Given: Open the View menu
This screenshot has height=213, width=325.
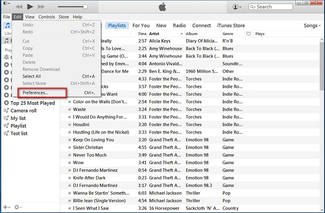Looking at the screenshot, I should click(x=30, y=17).
